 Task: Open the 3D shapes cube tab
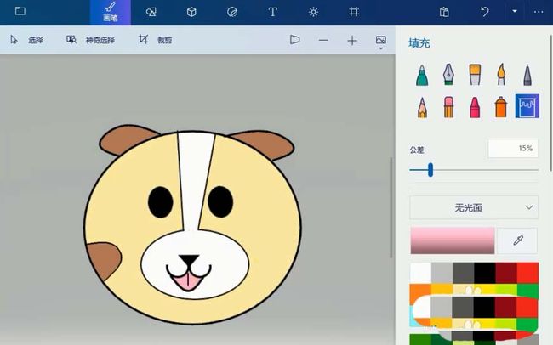click(191, 13)
